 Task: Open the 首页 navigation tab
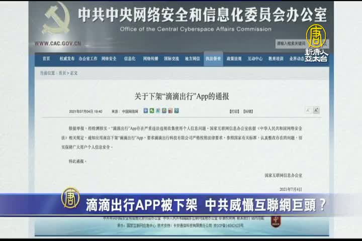click(x=46, y=59)
